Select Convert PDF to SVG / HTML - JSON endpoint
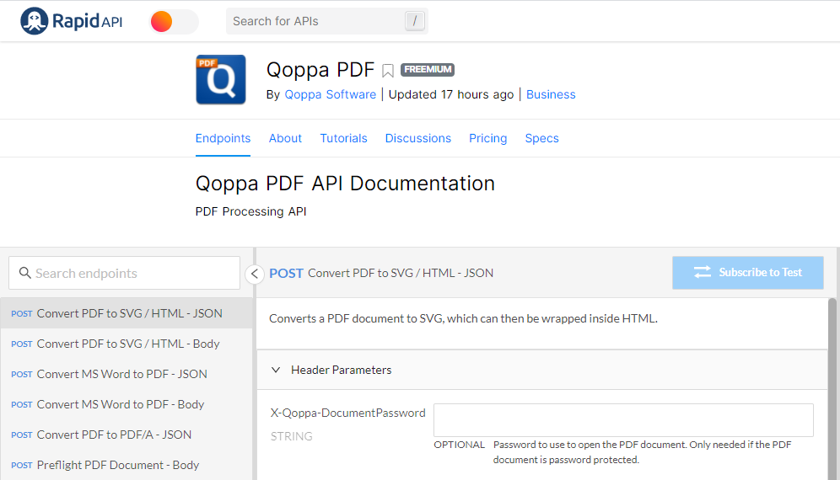Viewport: 840px width, 480px height. click(x=126, y=313)
